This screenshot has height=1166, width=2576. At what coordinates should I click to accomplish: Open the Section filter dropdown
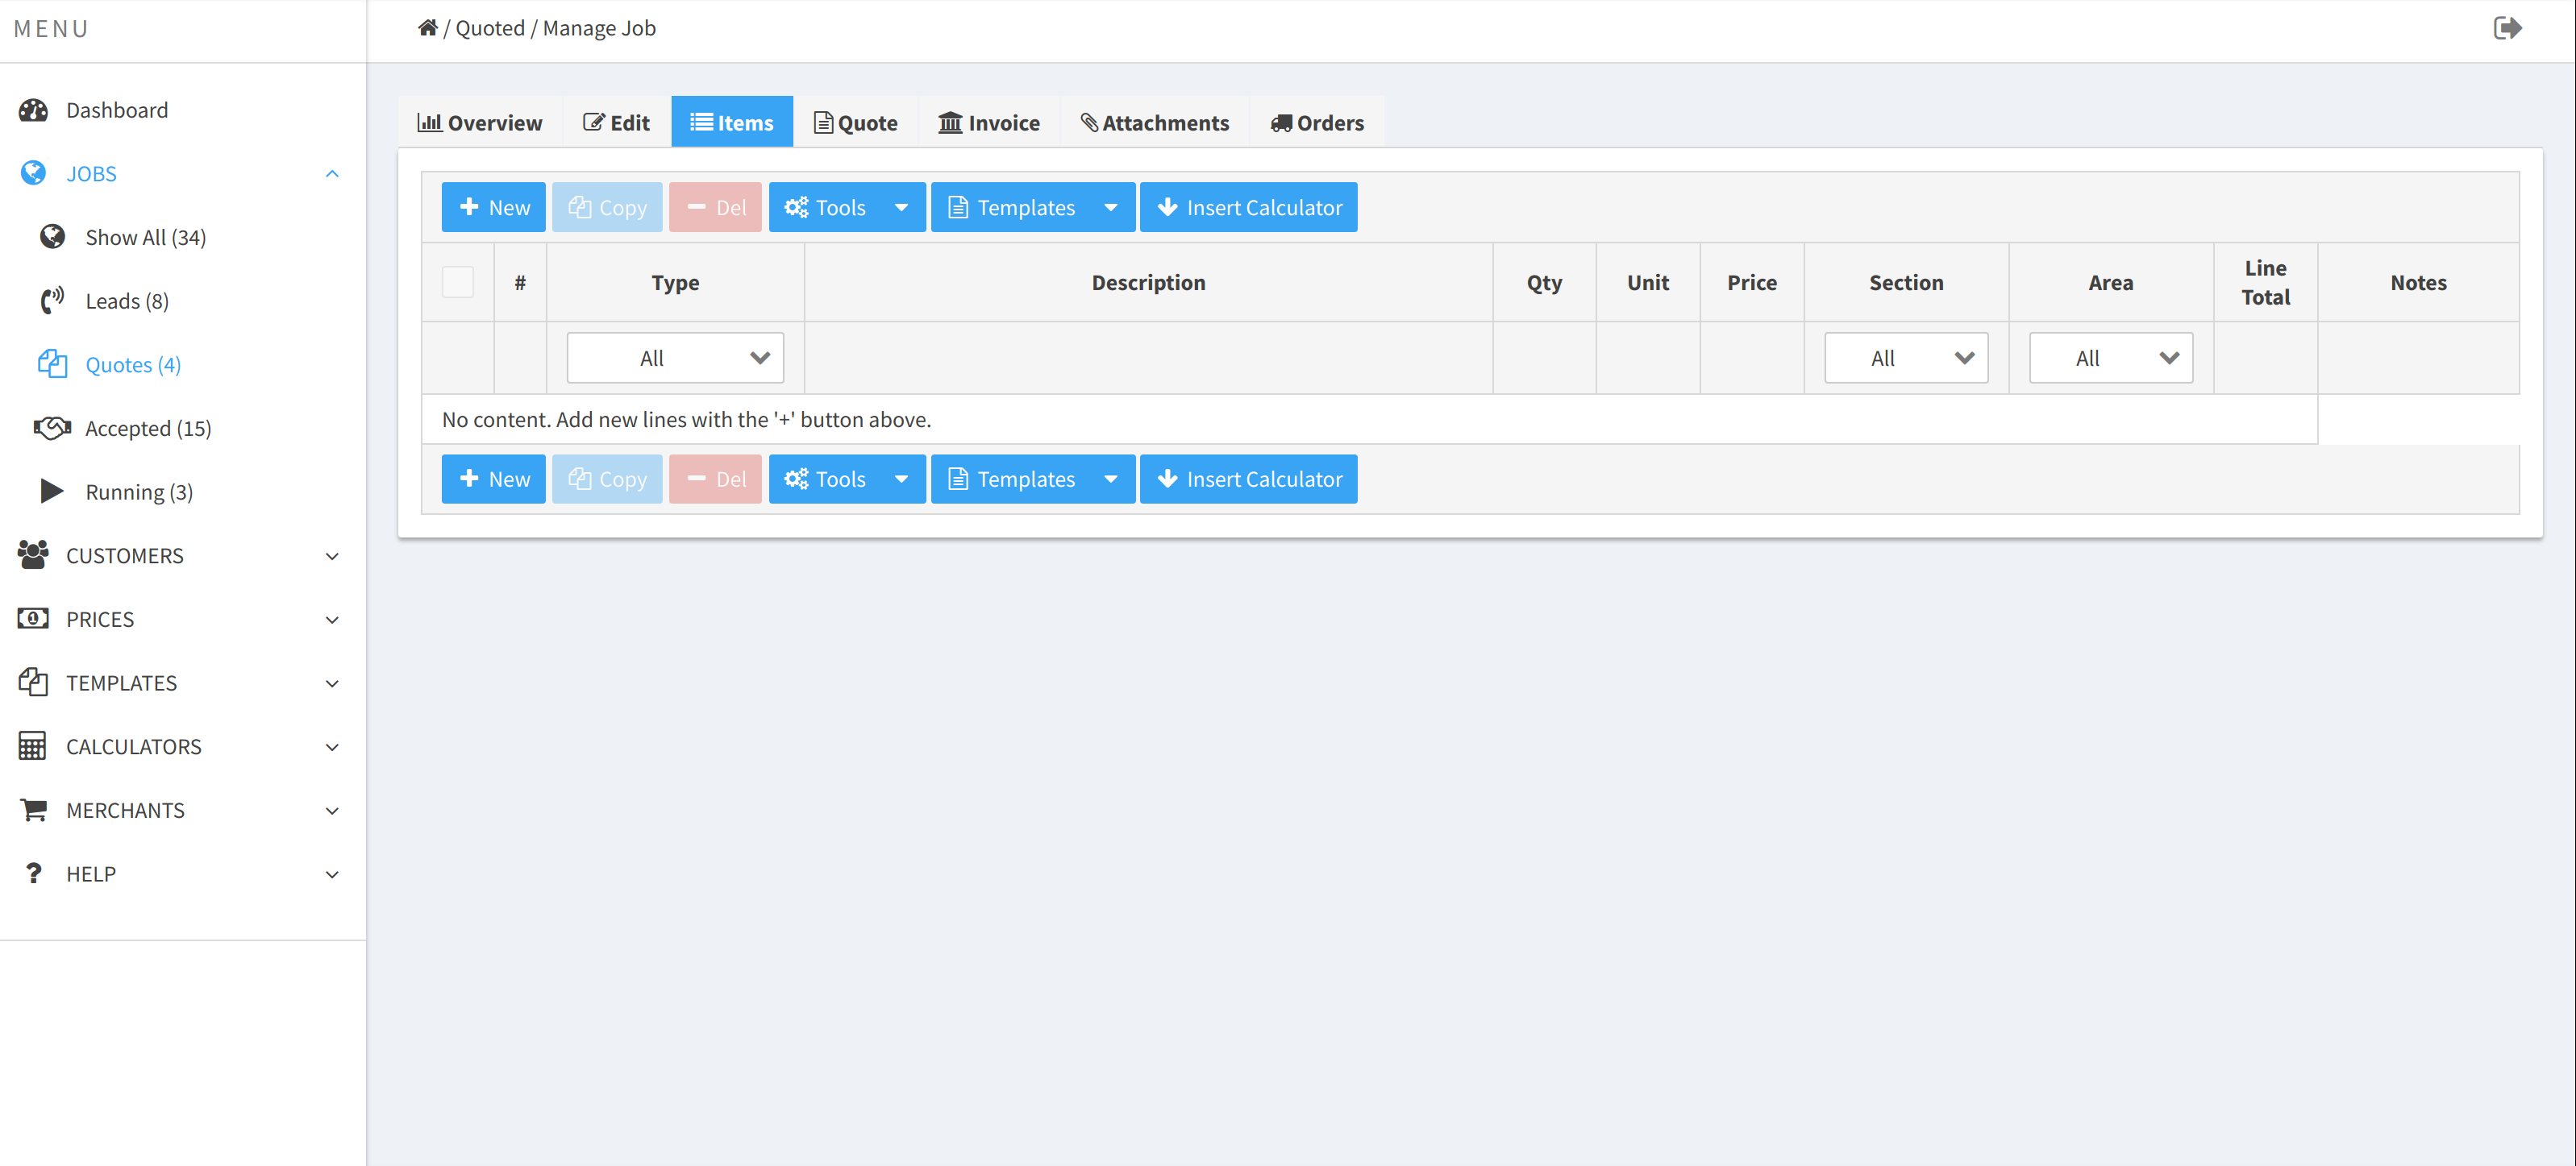tap(1906, 358)
